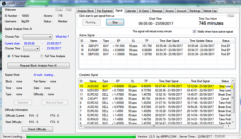
Task: Switch to the Alcoins tab
Action: tap(169, 11)
